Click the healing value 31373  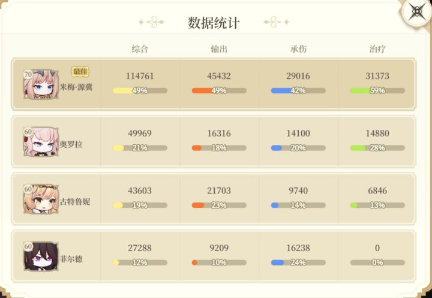[377, 76]
